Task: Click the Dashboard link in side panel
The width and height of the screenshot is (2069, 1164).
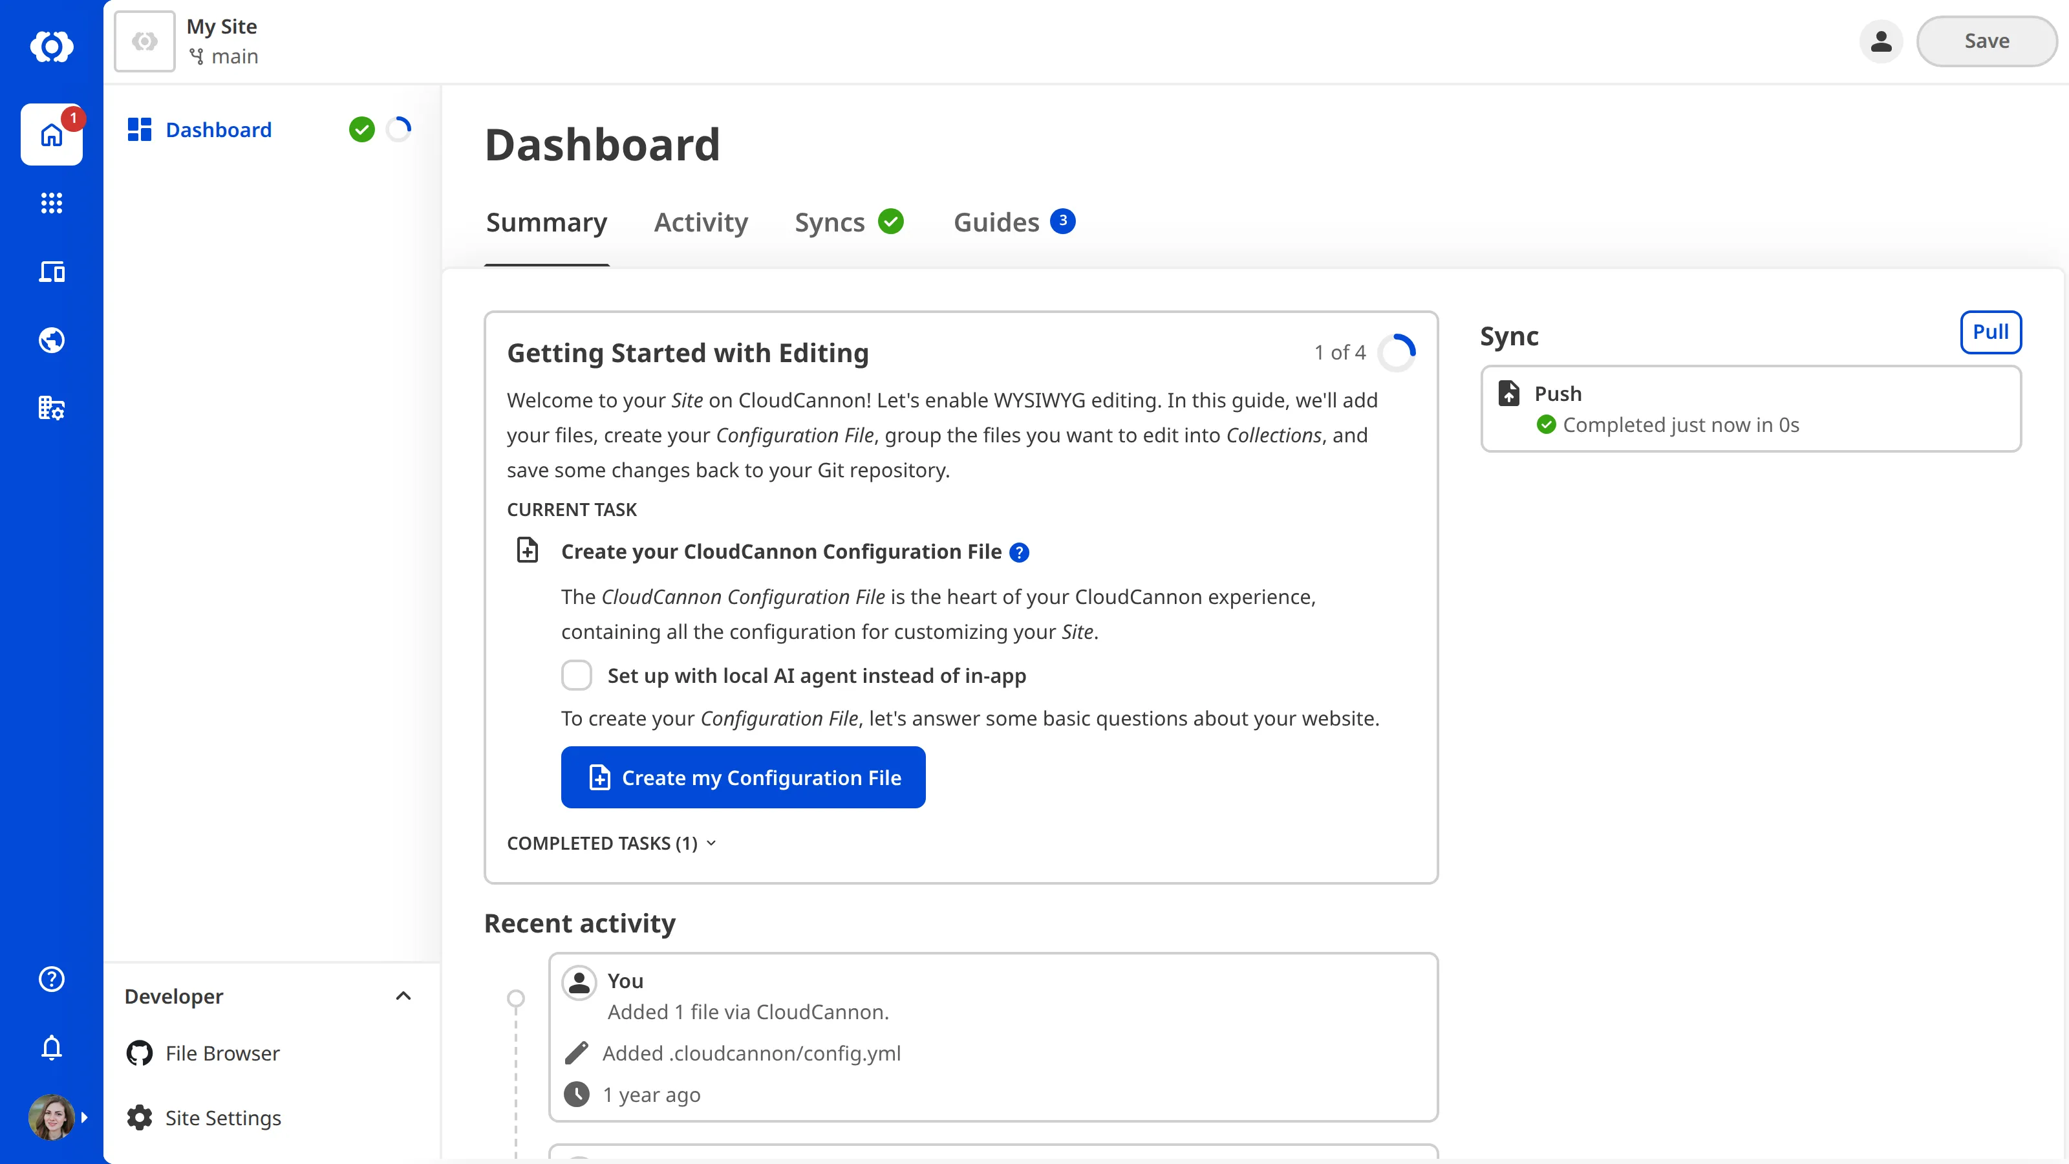Action: coord(219,129)
